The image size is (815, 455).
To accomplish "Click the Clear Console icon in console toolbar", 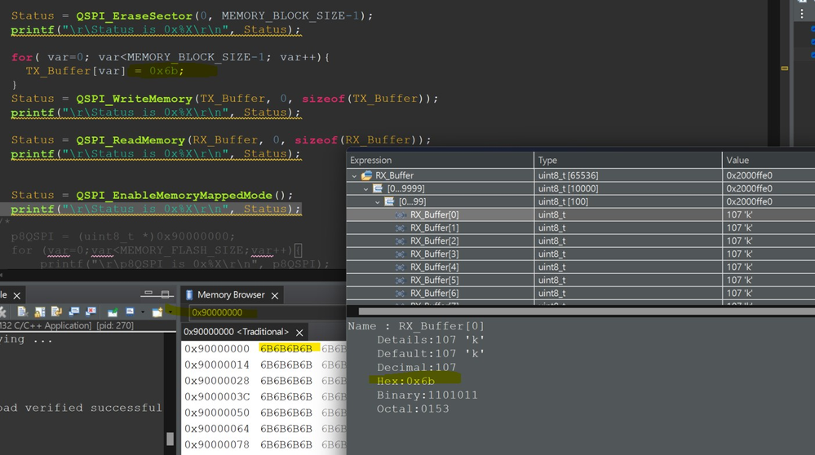I will pyautogui.click(x=24, y=312).
